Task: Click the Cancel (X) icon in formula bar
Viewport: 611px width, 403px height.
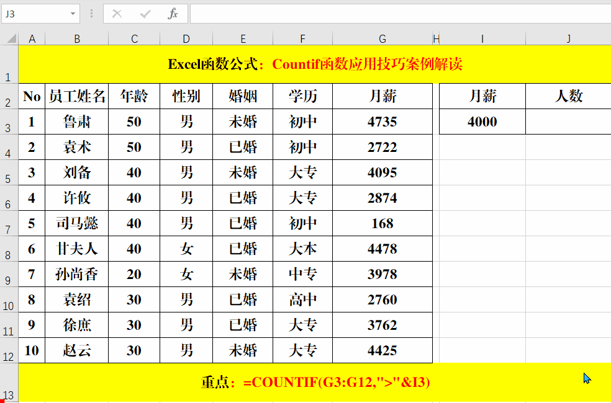Action: [x=117, y=14]
